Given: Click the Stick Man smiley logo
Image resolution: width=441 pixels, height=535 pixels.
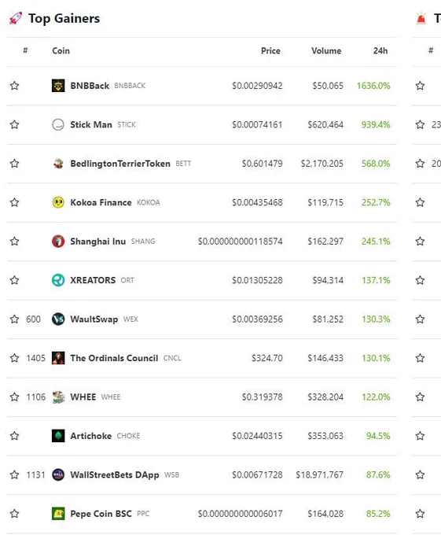Looking at the screenshot, I should [58, 124].
